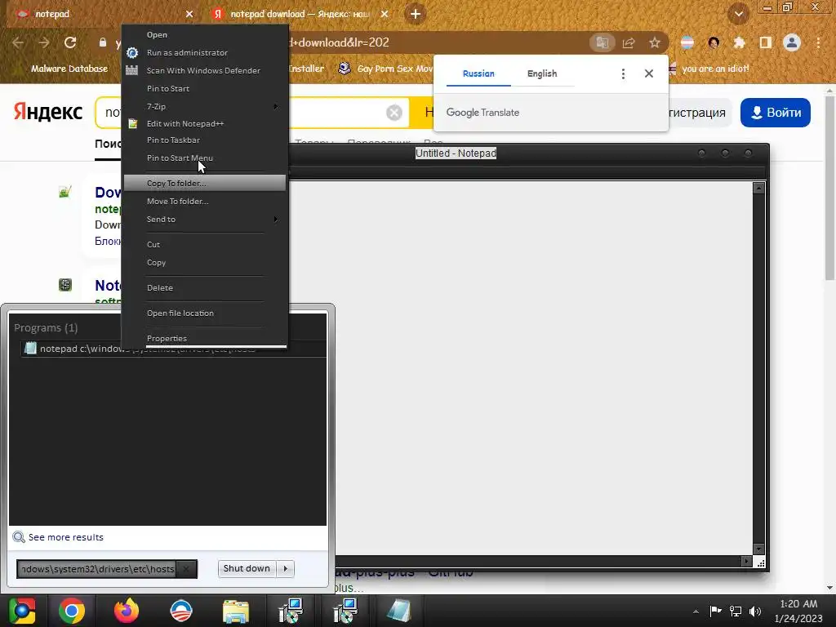Show hidden system tray icons
The image size is (836, 627).
[696, 611]
